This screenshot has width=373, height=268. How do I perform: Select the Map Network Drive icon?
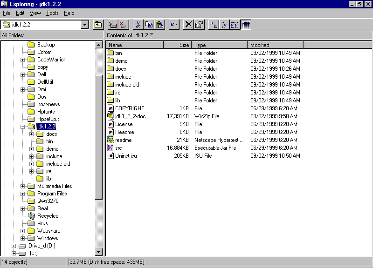click(112, 24)
